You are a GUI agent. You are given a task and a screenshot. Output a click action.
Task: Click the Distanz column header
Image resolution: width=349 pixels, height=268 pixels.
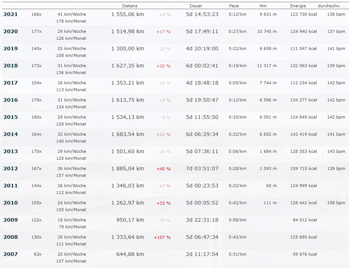(130, 6)
